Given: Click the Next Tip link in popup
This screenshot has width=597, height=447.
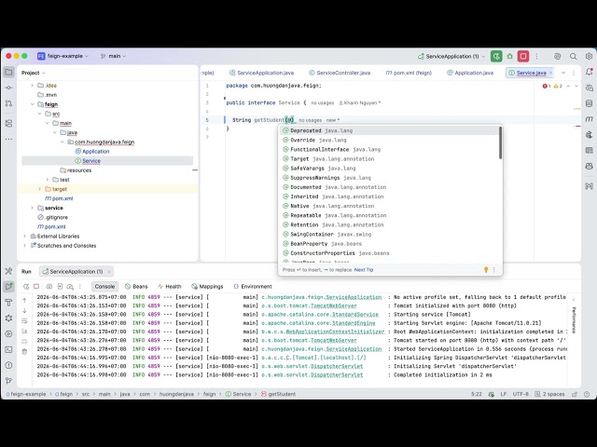Looking at the screenshot, I should [x=364, y=269].
